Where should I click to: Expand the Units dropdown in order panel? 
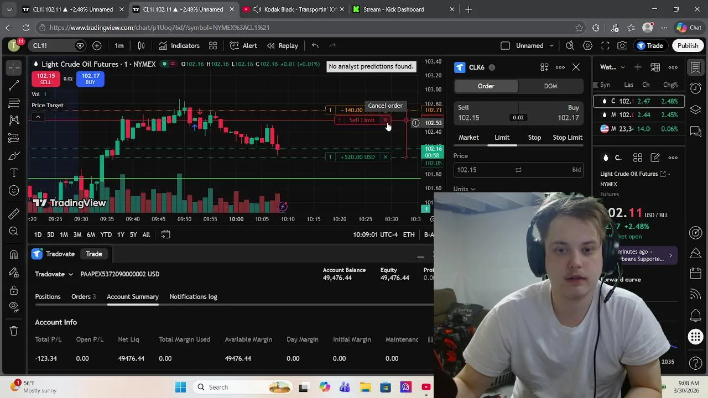[464, 189]
